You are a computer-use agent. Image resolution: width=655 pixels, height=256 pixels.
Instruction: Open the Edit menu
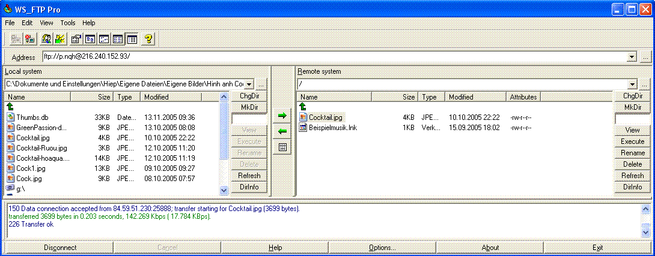[27, 23]
